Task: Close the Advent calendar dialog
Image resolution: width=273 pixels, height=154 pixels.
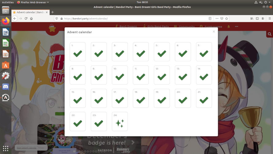Action: 214,31
